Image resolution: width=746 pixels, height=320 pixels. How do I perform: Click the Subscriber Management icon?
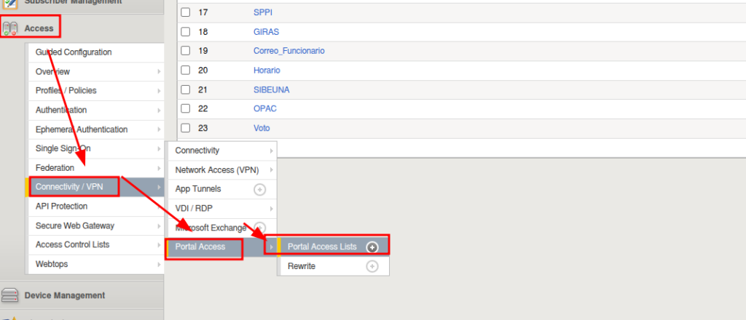[10, 2]
